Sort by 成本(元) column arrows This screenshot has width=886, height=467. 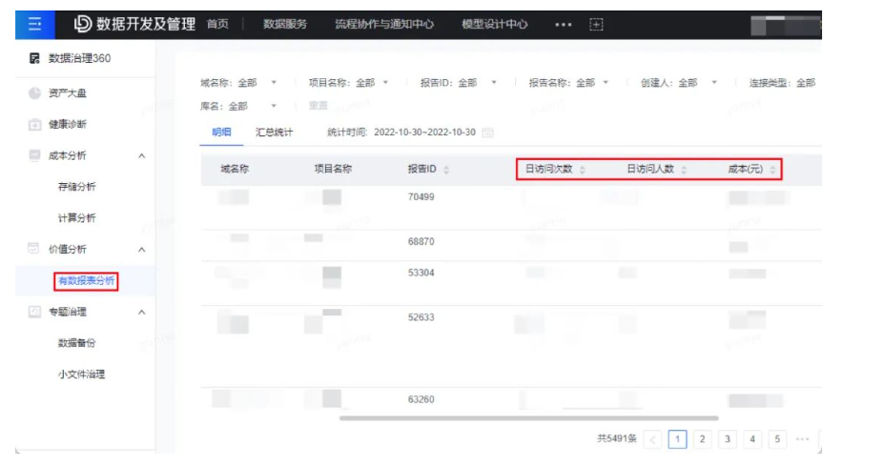773,170
